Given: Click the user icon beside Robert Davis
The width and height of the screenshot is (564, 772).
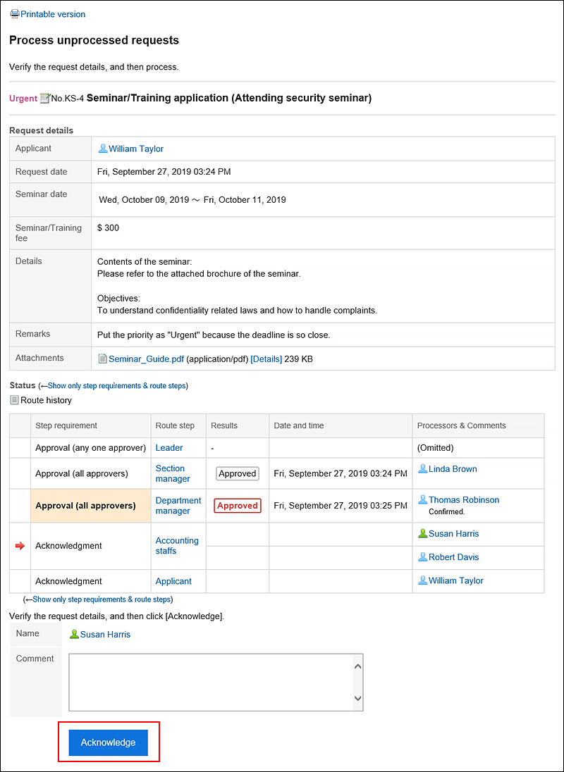Looking at the screenshot, I should point(422,557).
